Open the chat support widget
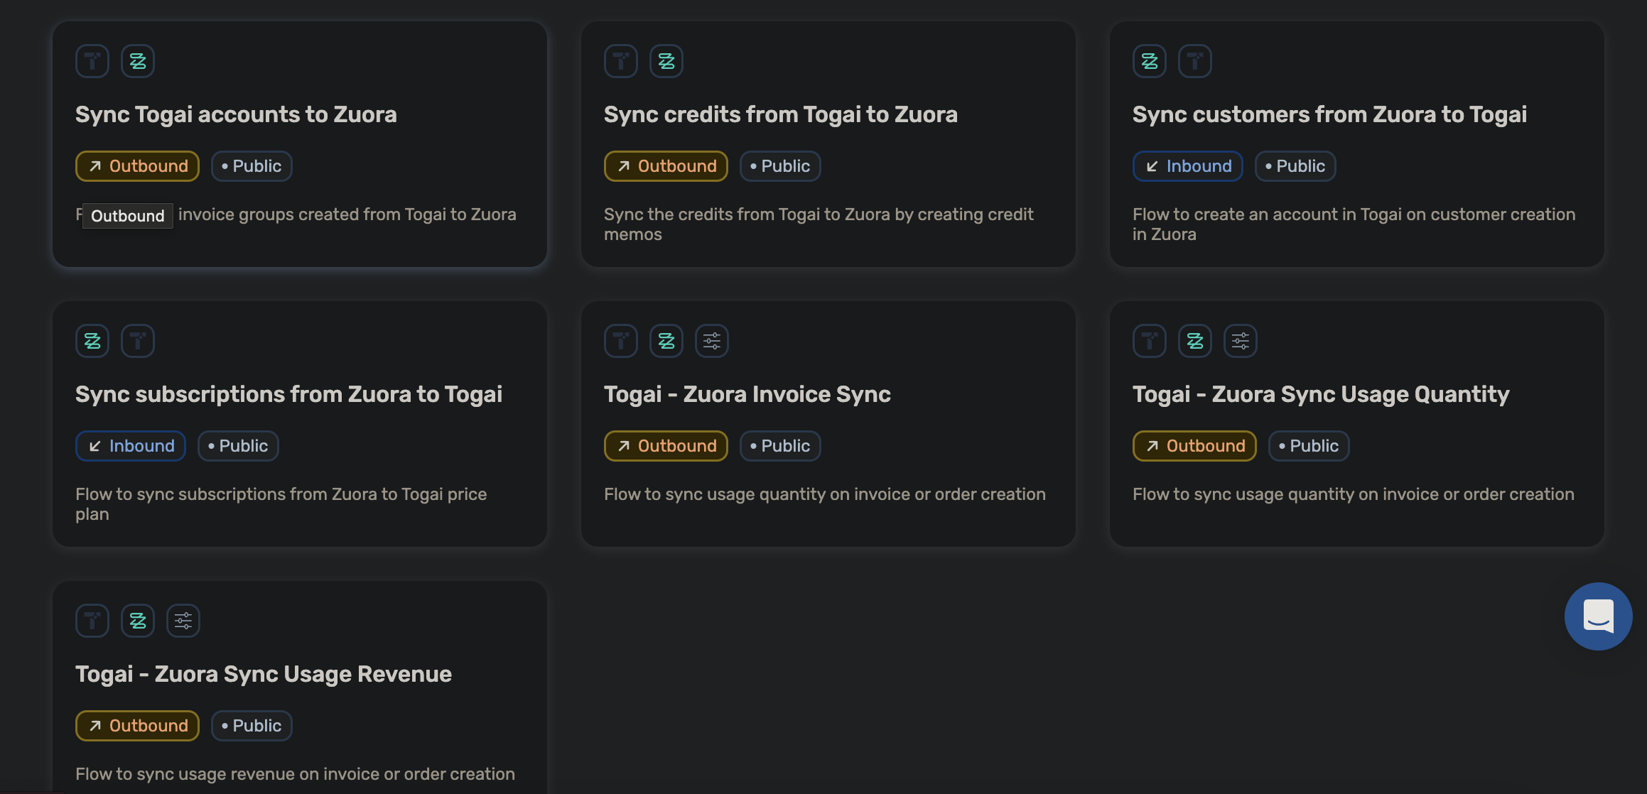The image size is (1647, 794). point(1598,616)
